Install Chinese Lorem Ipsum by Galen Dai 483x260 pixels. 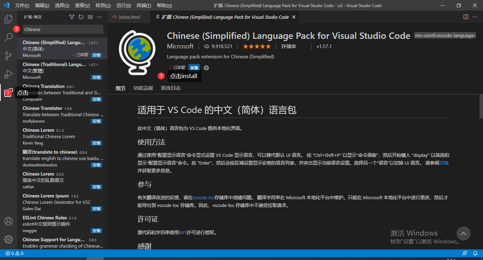97,209
